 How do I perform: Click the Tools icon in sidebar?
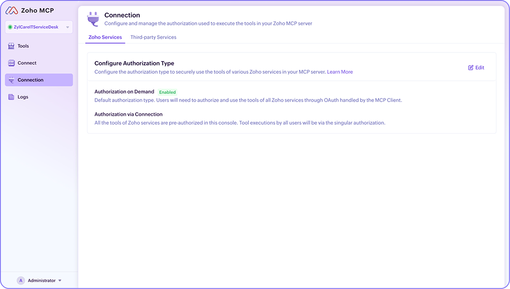click(11, 46)
